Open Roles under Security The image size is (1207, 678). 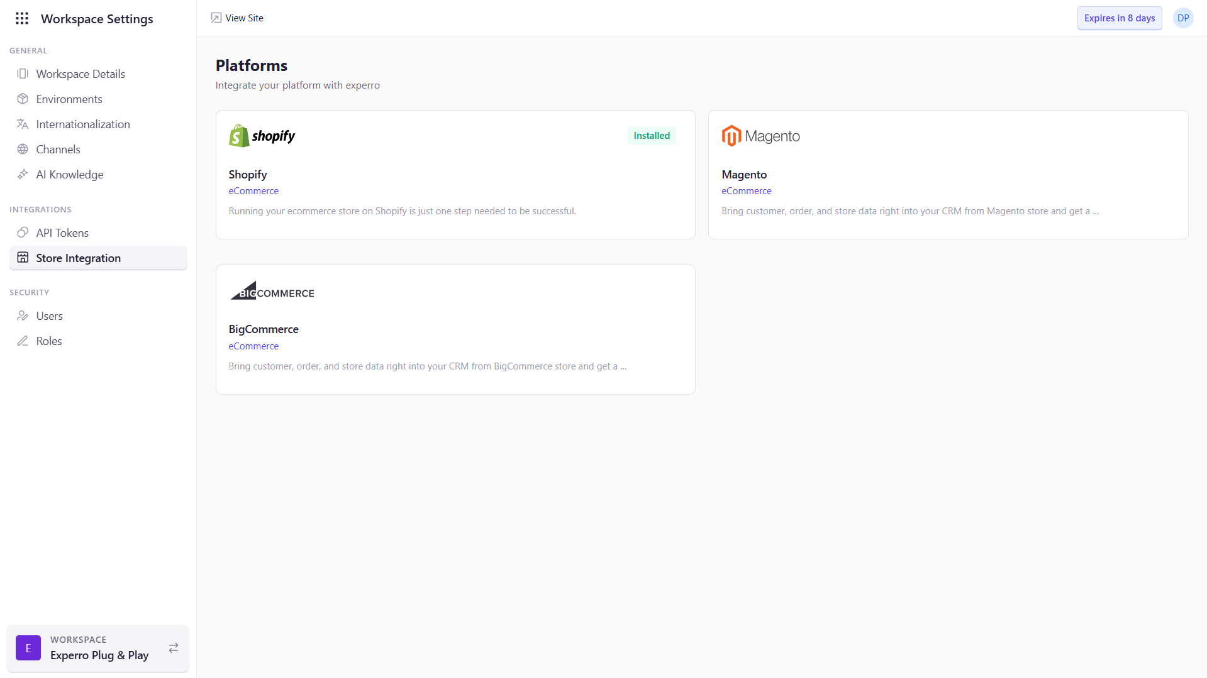point(98,341)
